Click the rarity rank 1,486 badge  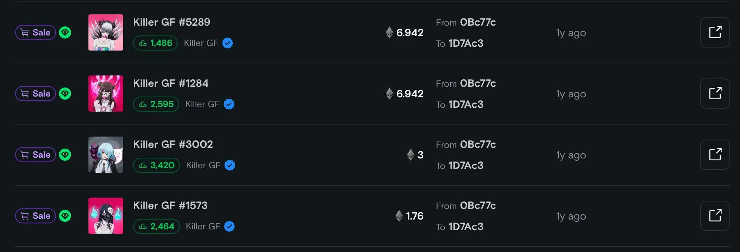[x=155, y=43]
